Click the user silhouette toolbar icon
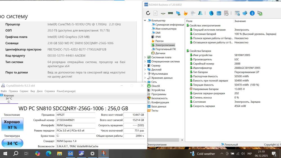The image size is (281, 158). click(x=200, y=13)
